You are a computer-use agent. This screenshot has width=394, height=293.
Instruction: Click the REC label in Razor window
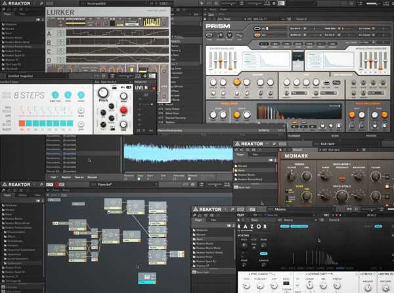click(x=326, y=215)
